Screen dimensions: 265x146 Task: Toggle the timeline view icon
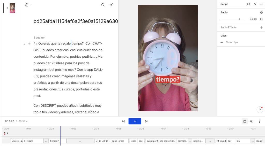coord(245,121)
